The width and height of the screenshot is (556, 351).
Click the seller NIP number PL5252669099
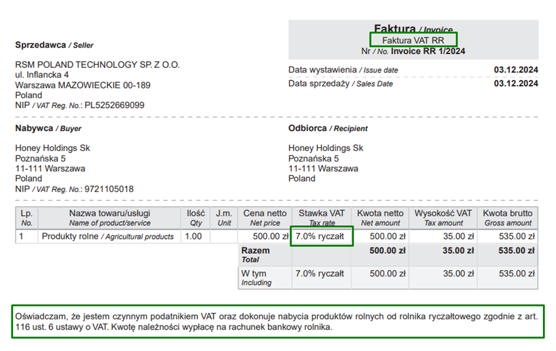(x=114, y=105)
